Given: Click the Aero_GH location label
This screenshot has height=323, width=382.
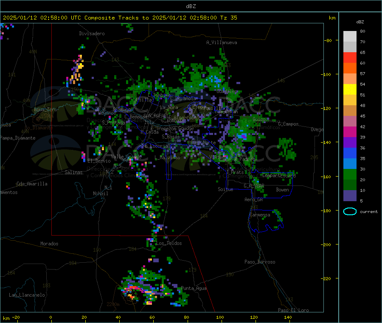Looking at the screenshot, I should (254, 199).
